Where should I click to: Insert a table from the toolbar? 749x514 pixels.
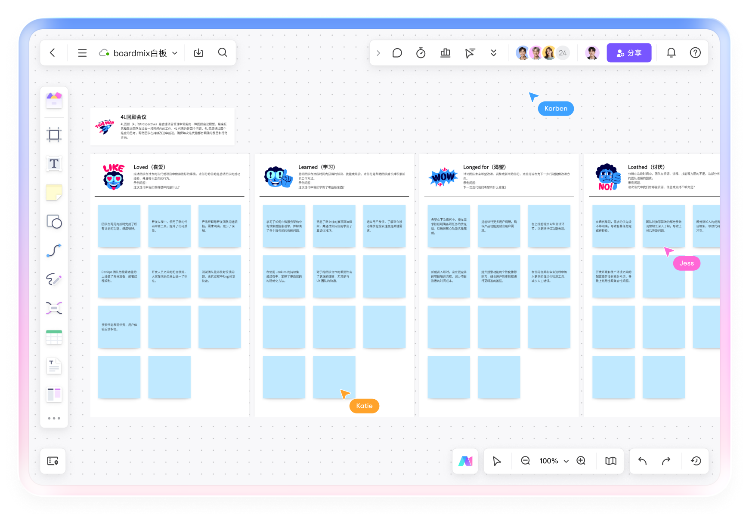tap(54, 337)
